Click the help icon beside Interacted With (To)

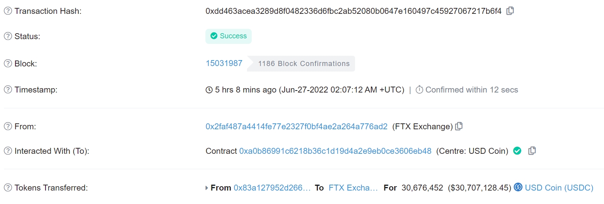click(8, 151)
